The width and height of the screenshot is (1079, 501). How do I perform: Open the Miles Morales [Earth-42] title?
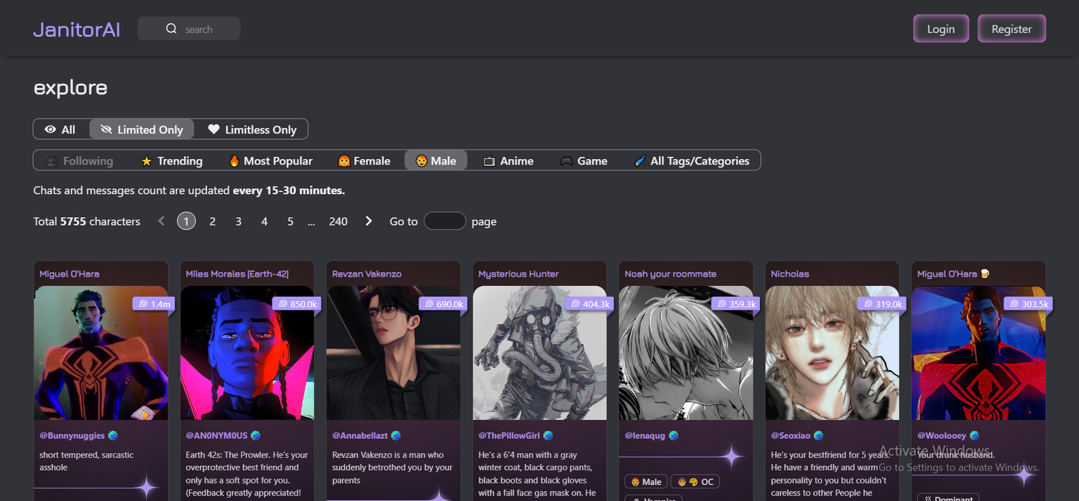tap(237, 274)
